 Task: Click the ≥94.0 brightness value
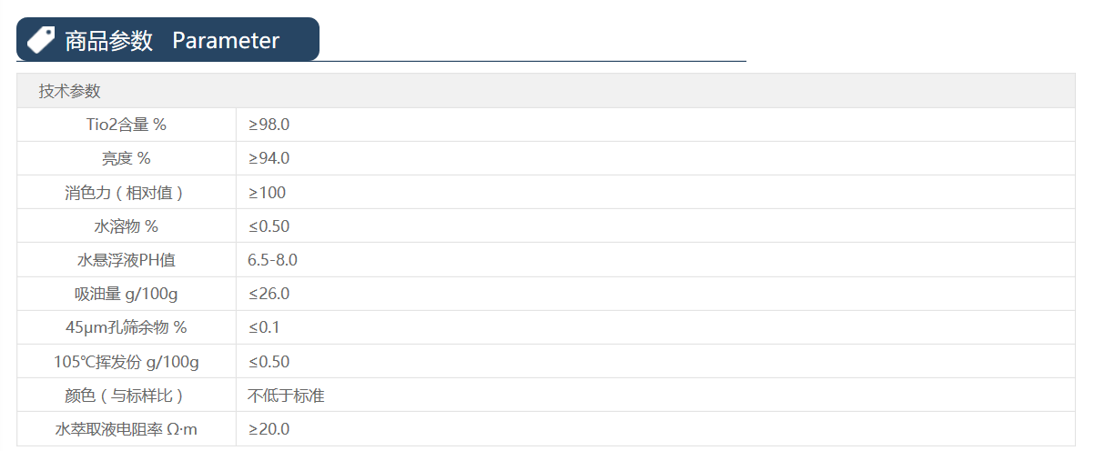(x=269, y=158)
